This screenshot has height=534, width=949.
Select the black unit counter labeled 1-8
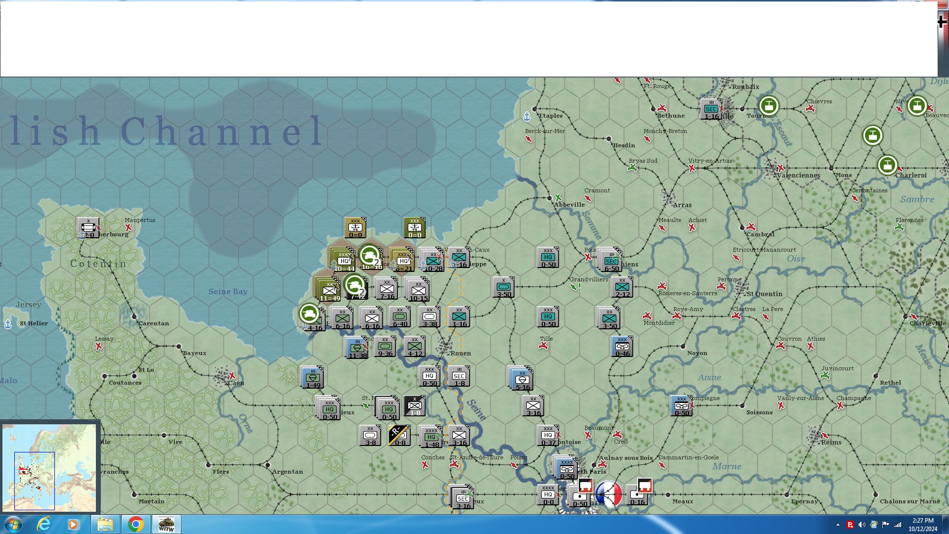pos(414,406)
